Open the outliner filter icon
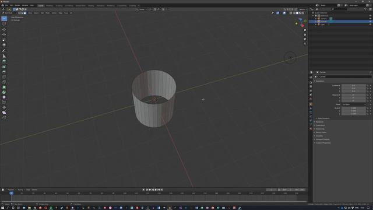Viewport: 373px width, 210px height. tap(365, 9)
